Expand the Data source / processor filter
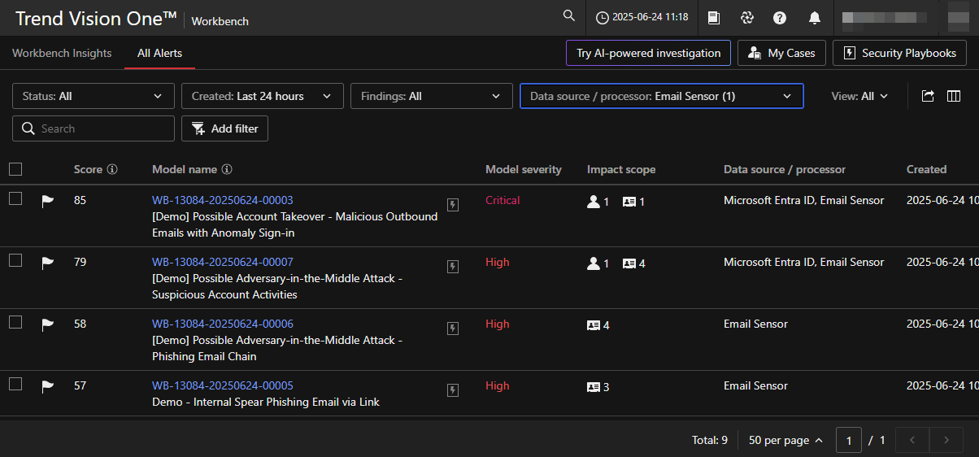979x457 pixels. pos(661,96)
